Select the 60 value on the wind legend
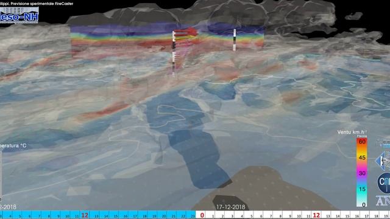This screenshot has width=390, height=219. (x=362, y=142)
